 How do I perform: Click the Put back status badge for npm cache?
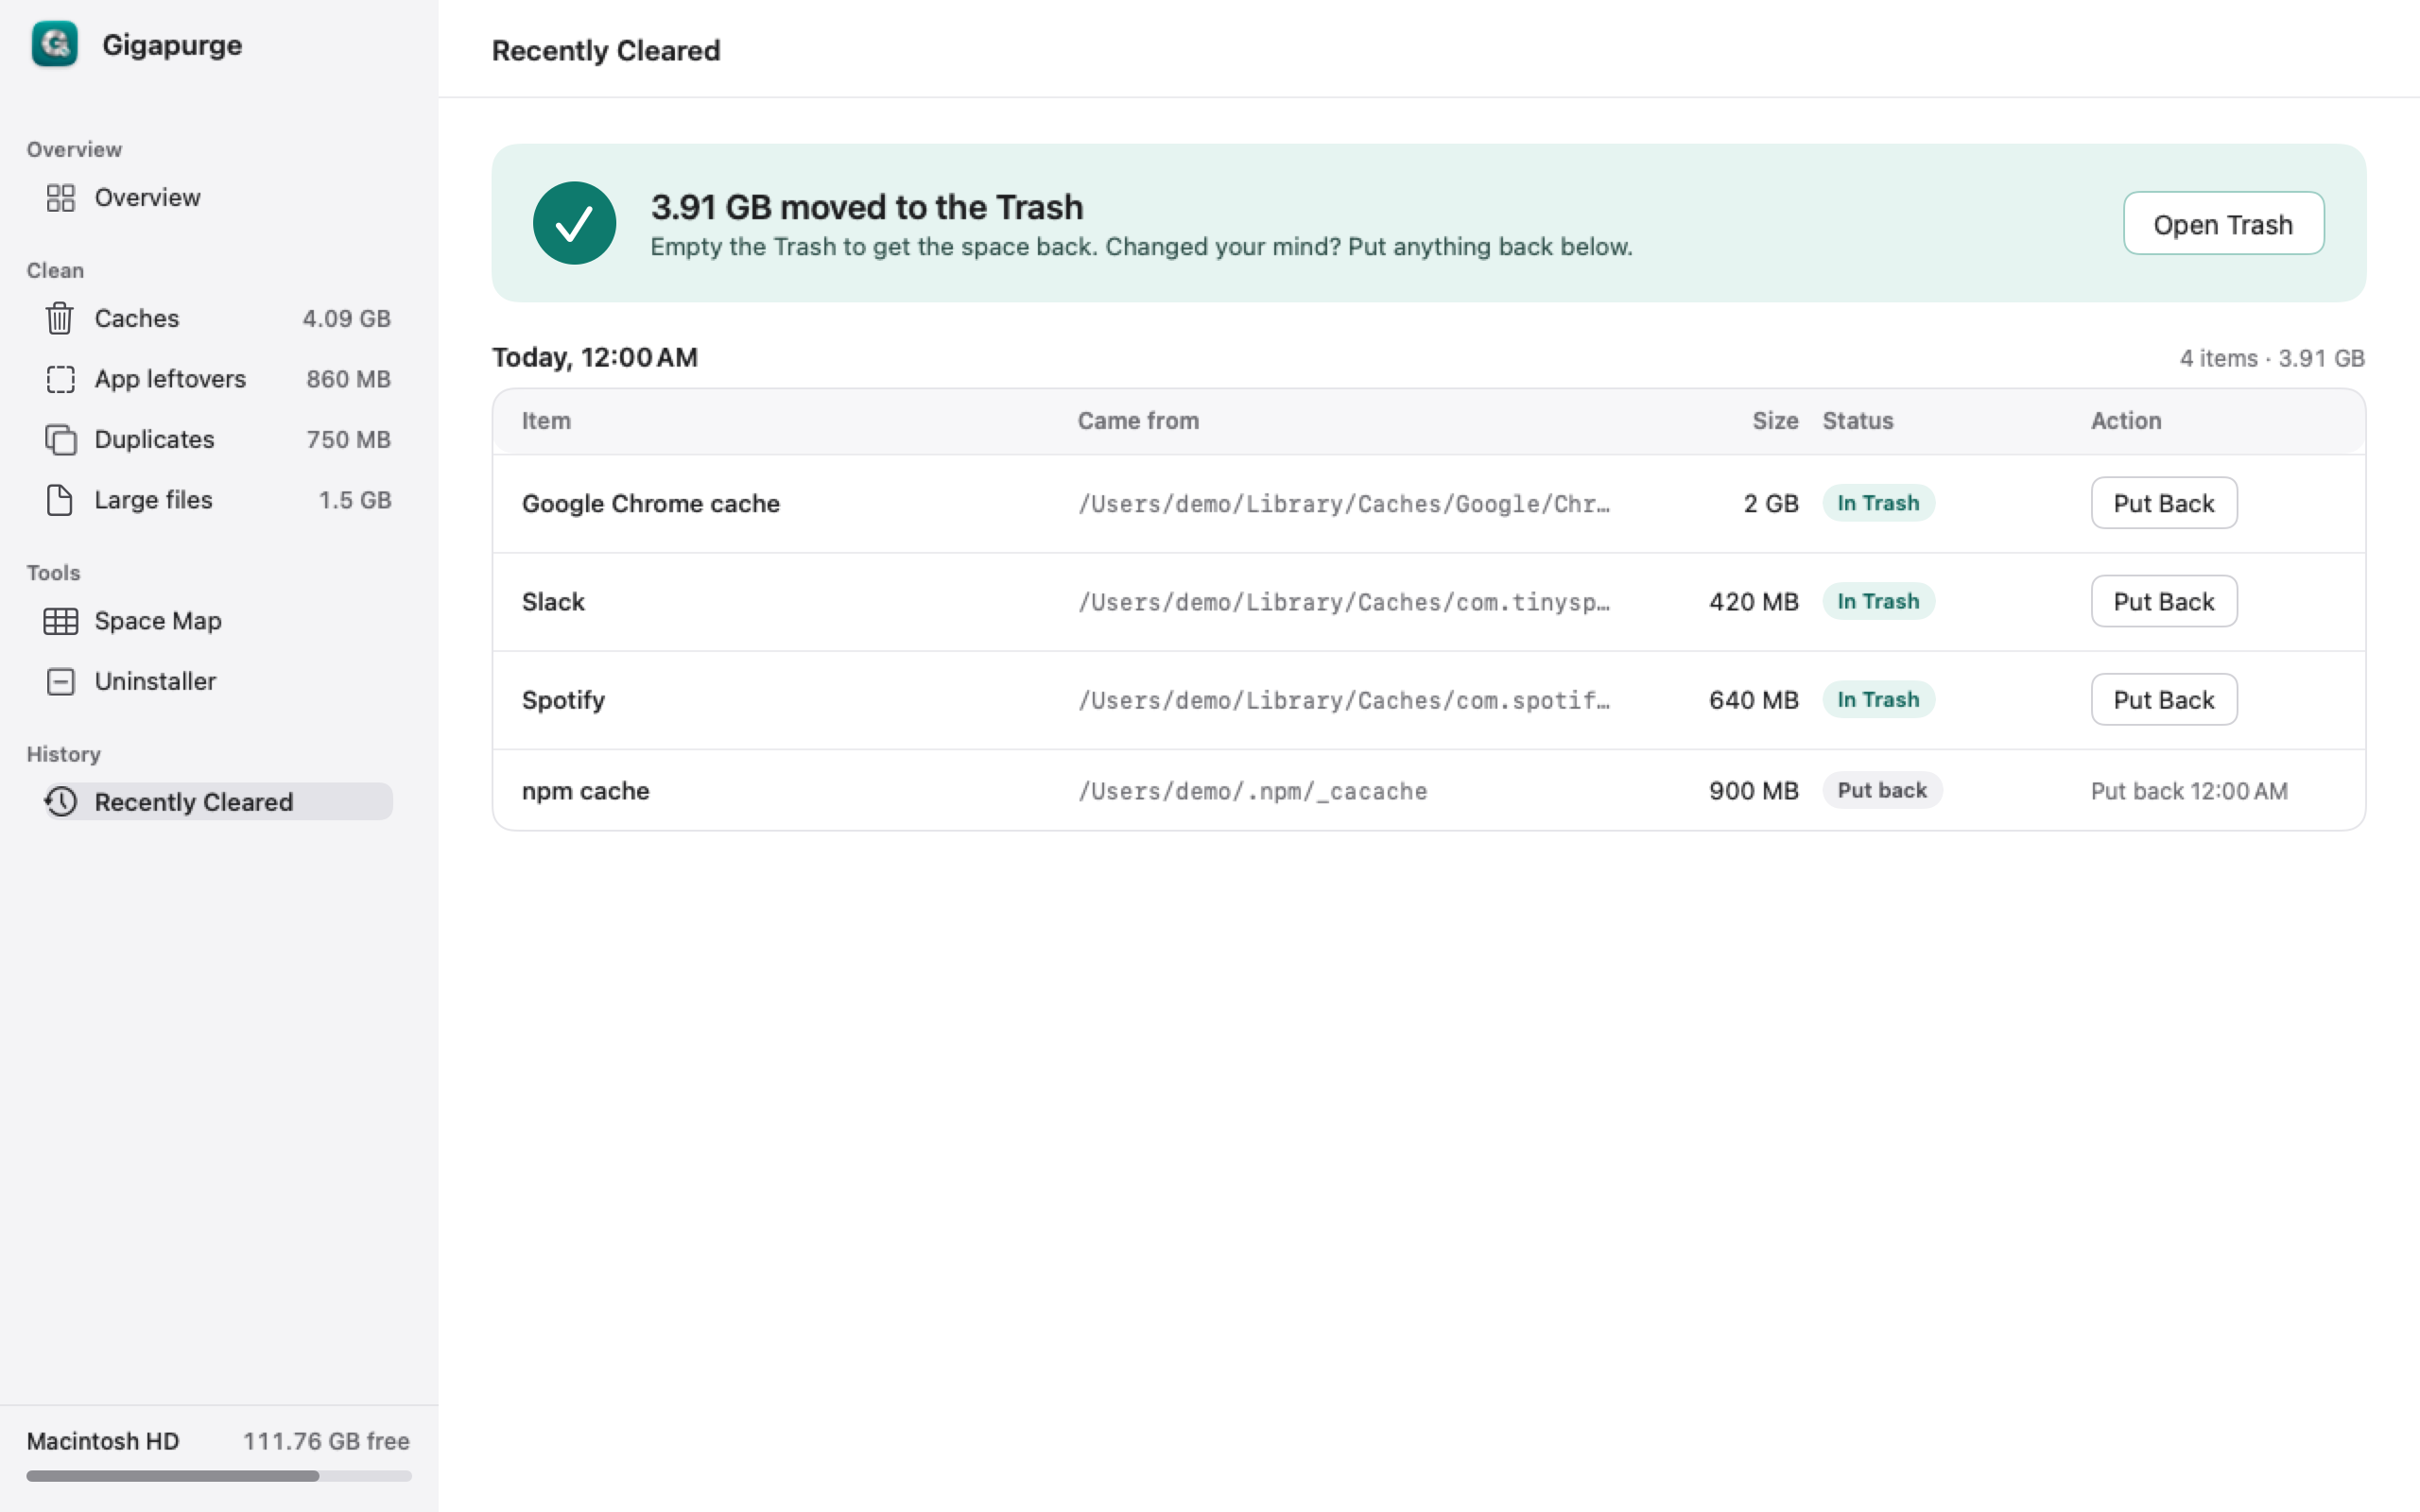coord(1882,790)
